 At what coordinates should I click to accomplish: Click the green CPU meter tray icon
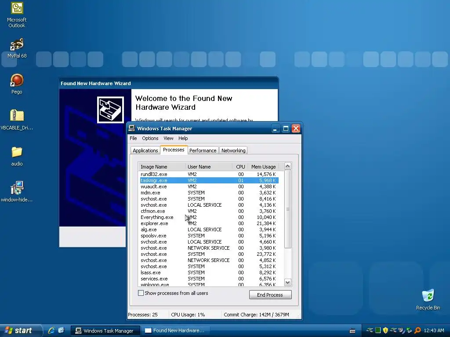(378, 330)
